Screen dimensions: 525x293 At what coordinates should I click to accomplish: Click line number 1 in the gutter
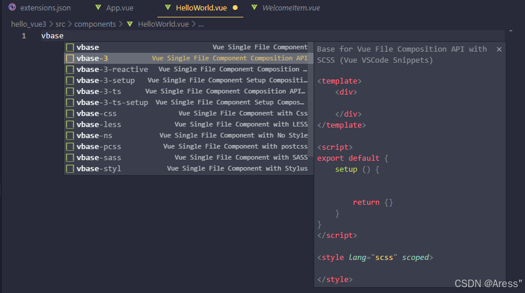pos(24,36)
